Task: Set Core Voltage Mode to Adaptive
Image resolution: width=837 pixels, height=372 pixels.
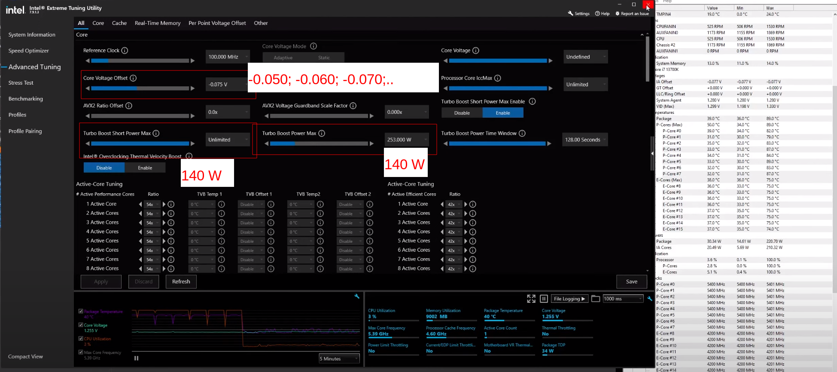Action: (283, 58)
